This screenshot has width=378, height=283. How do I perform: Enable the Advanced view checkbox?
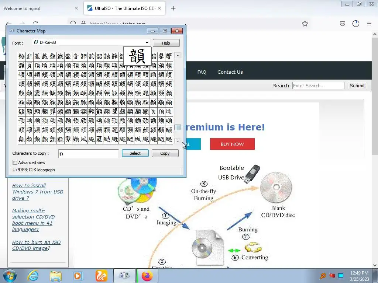click(x=15, y=163)
